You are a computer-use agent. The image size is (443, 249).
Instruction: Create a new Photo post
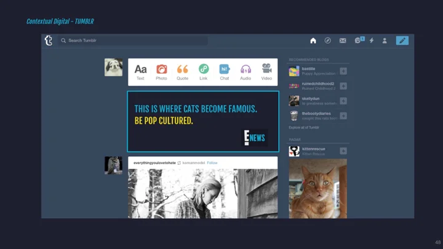pyautogui.click(x=162, y=73)
